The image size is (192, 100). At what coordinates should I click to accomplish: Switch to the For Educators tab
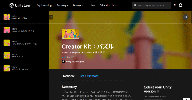coord(89,76)
